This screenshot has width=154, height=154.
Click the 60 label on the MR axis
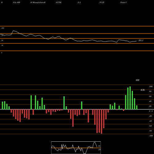150,96
